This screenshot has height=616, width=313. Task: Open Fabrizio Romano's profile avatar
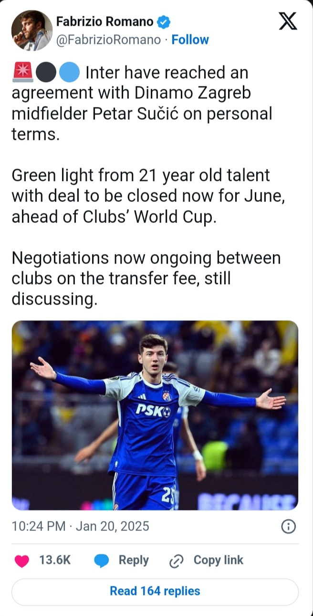[31, 30]
